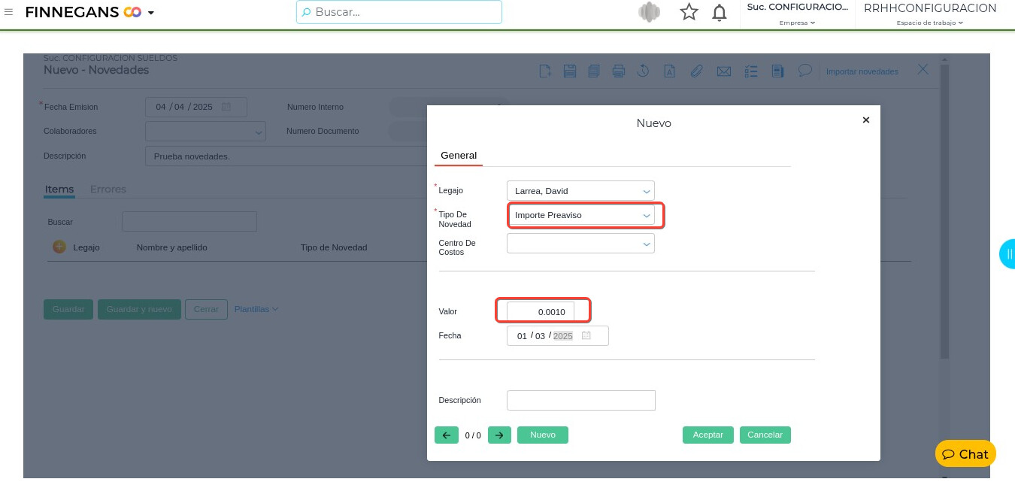Click the printer icon in toolbar
This screenshot has width=1015, height=482.
tap(619, 71)
